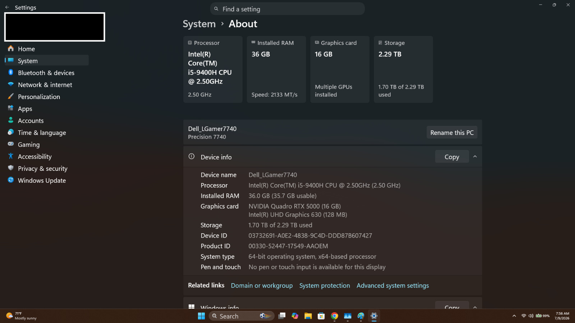Launch Copilot from the taskbar
The image size is (575, 323).
coord(295,316)
